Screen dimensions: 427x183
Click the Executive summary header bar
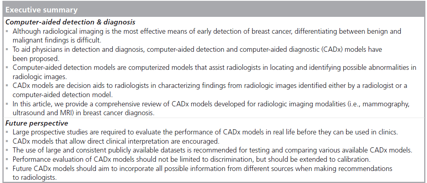(213, 10)
